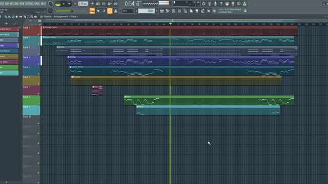Toggle the highlighted orange step-edit icon
The width and height of the screenshot is (328, 184).
tap(92, 11)
